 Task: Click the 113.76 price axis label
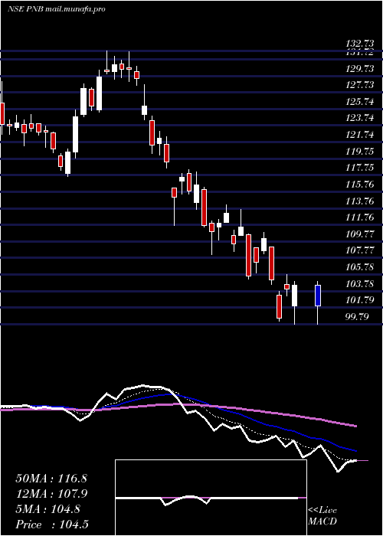click(359, 201)
